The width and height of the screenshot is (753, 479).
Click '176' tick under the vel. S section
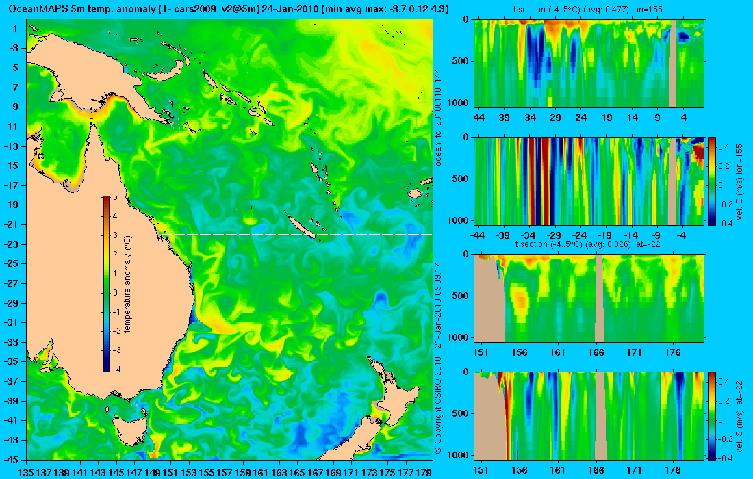click(673, 470)
